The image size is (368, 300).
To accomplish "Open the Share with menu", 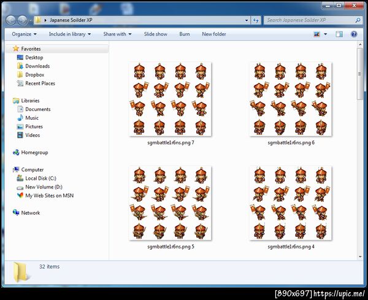I will [117, 34].
